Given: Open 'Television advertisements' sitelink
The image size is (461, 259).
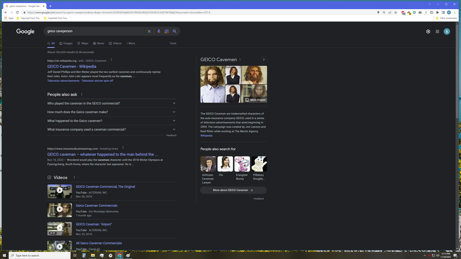Looking at the screenshot, I should (63, 81).
